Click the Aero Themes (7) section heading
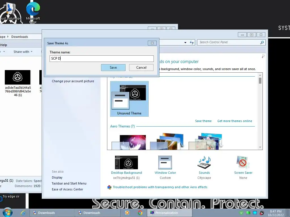 tap(122, 126)
